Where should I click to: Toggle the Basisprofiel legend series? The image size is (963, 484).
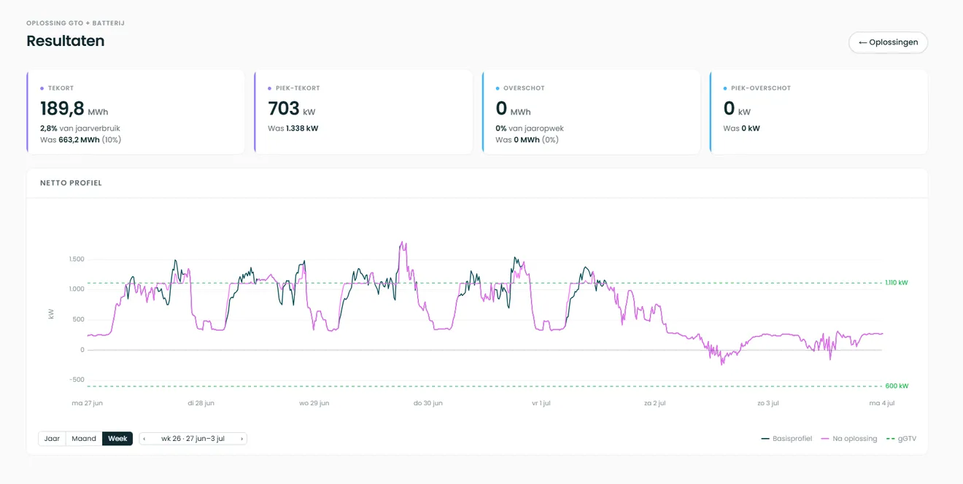coord(786,439)
